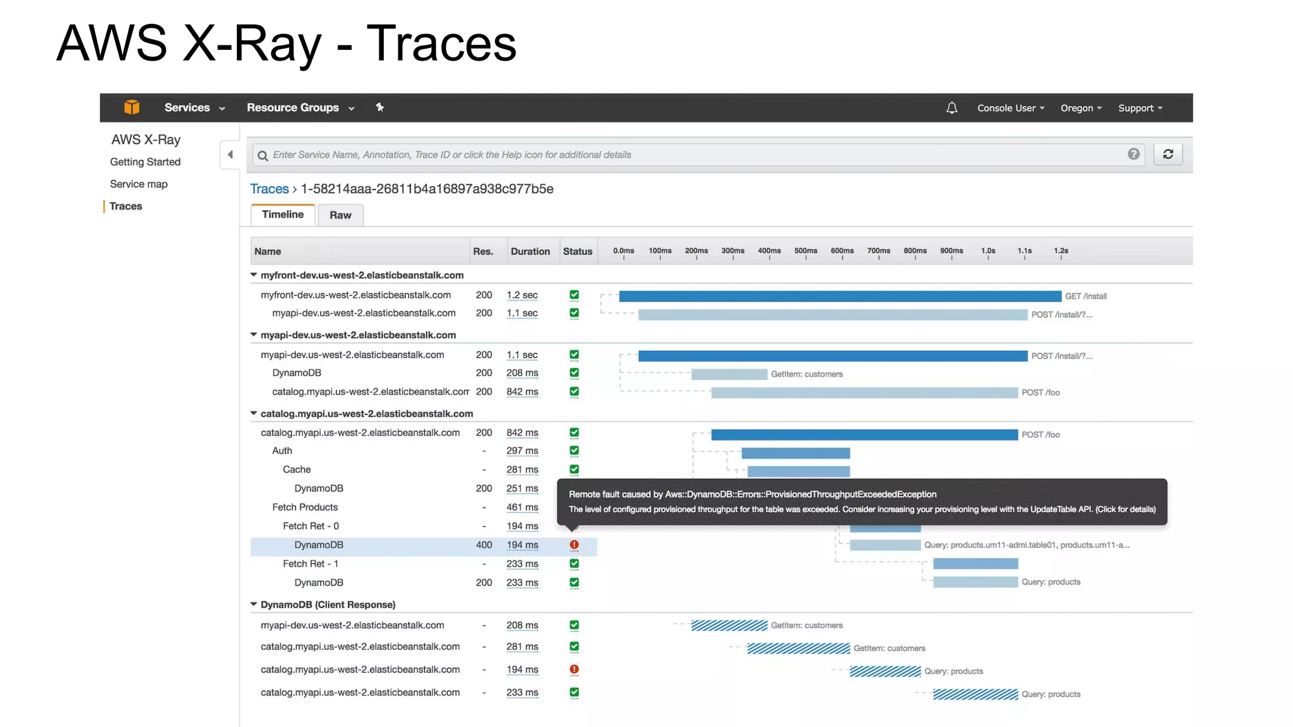
Task: Click the green check on the Client Response 208 ms row
Action: pyautogui.click(x=574, y=625)
